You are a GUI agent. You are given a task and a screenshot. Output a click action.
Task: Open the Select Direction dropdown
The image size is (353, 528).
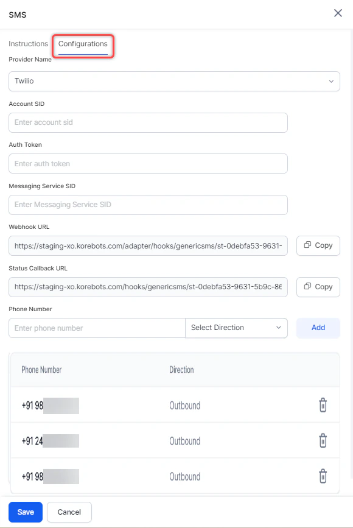tap(236, 328)
